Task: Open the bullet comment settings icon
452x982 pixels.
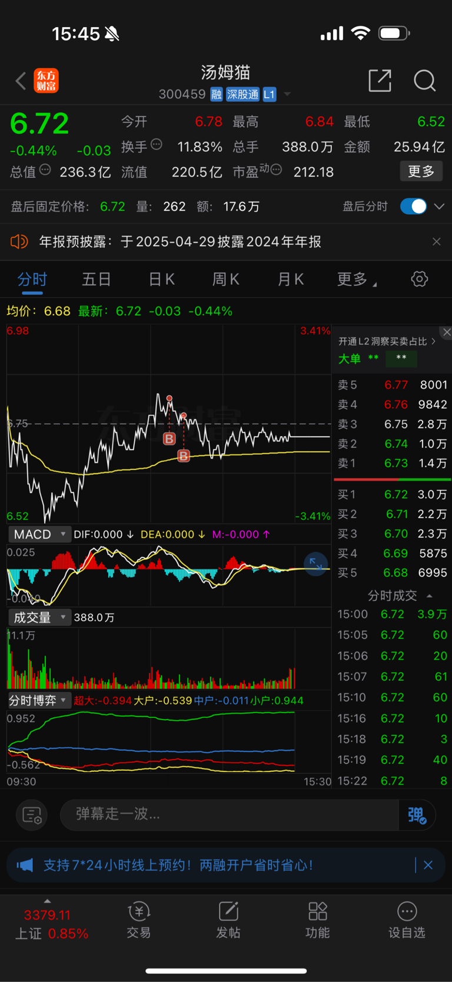Action: point(32,815)
